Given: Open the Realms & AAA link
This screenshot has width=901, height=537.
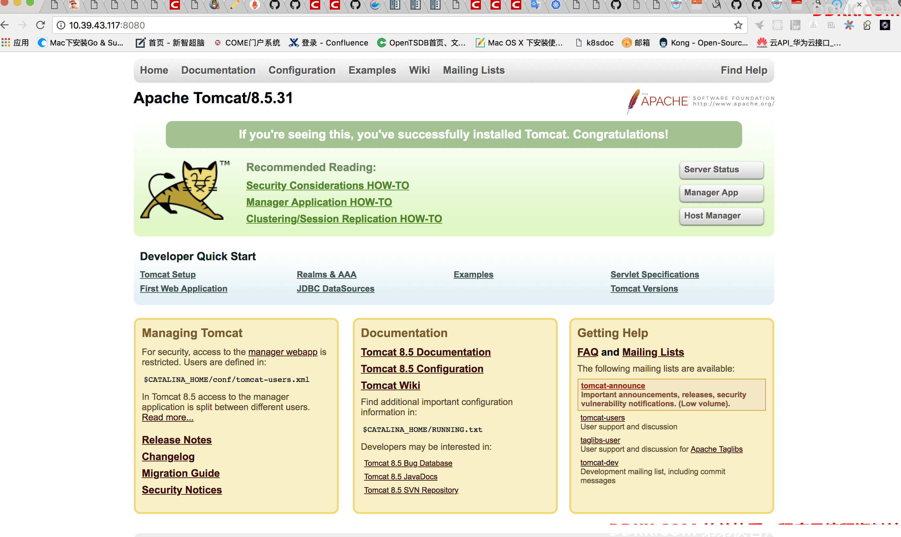Looking at the screenshot, I should (327, 274).
